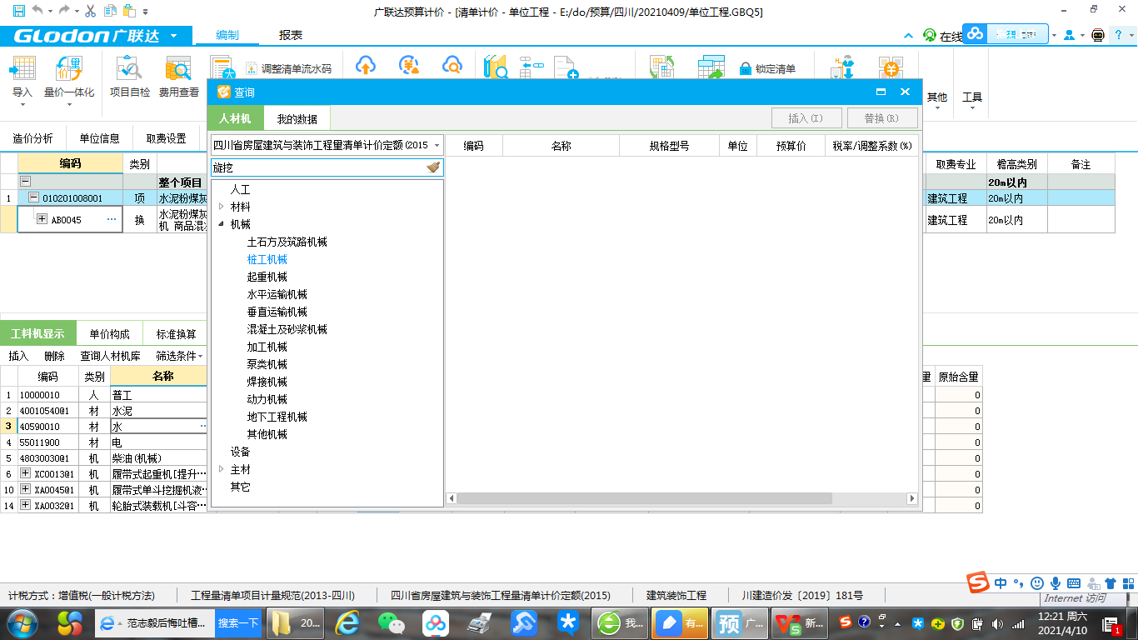Open the 造价分析 tab
Viewport: 1138px width, 640px height.
pyautogui.click(x=33, y=138)
